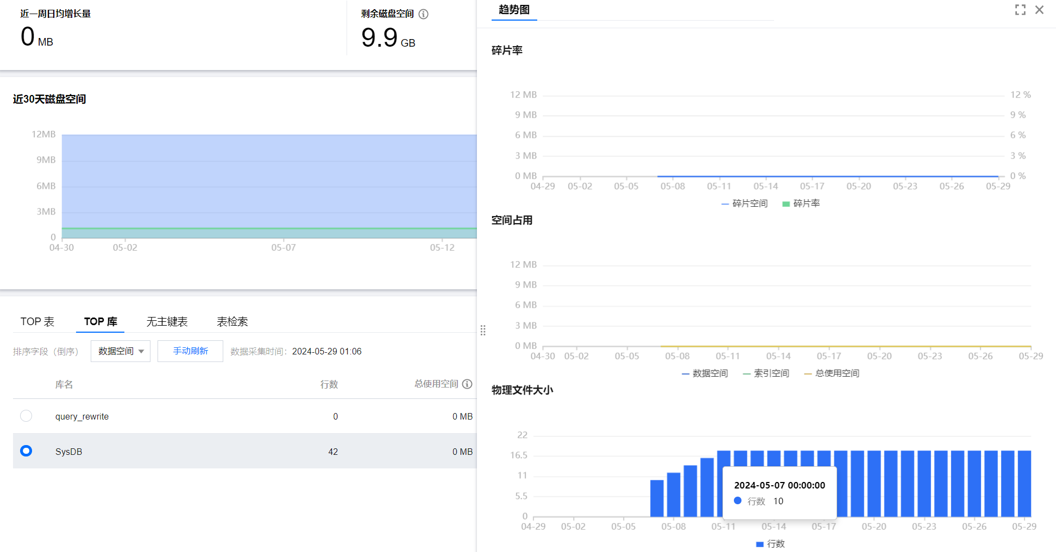
Task: Toggle 碎片率 legend marker
Action: 801,204
